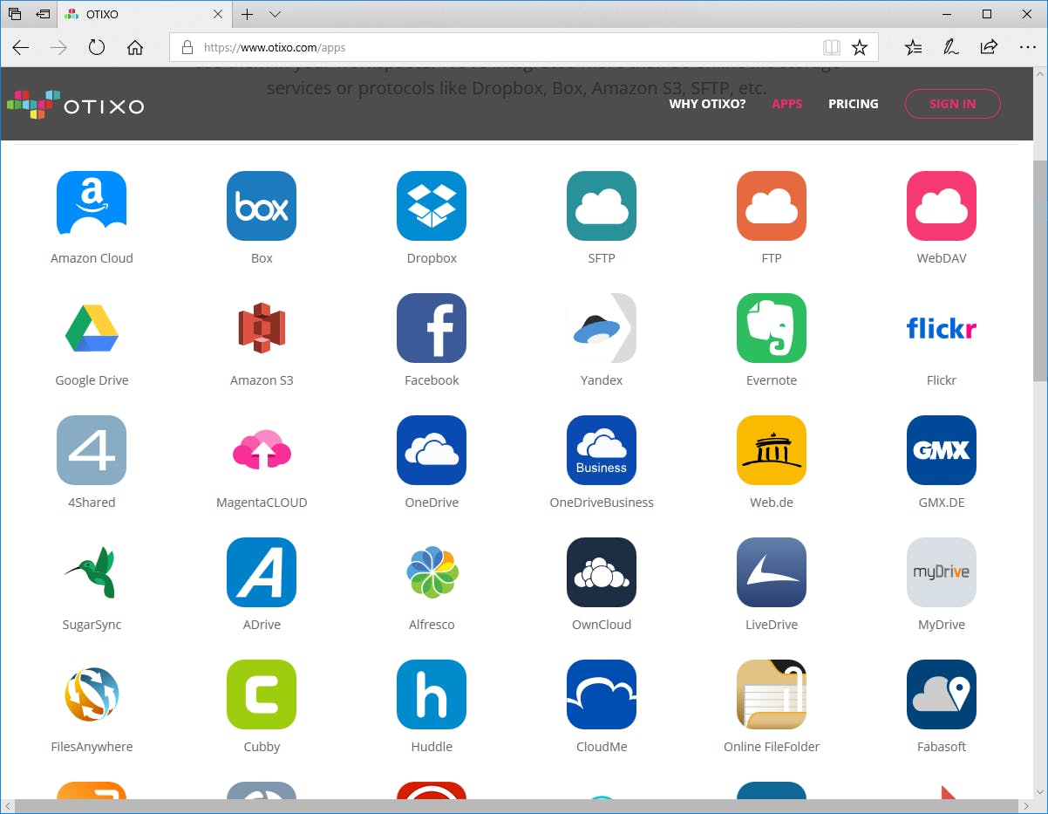Open the web notes pen tool
Image resolution: width=1048 pixels, height=814 pixels.
tap(951, 48)
